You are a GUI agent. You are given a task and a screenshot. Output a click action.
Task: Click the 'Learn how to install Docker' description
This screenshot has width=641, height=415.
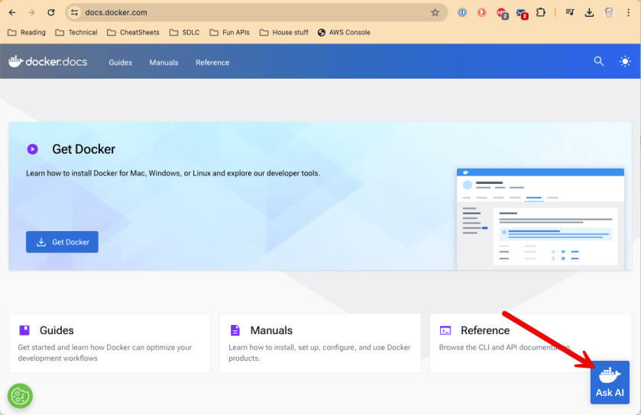pyautogui.click(x=173, y=173)
